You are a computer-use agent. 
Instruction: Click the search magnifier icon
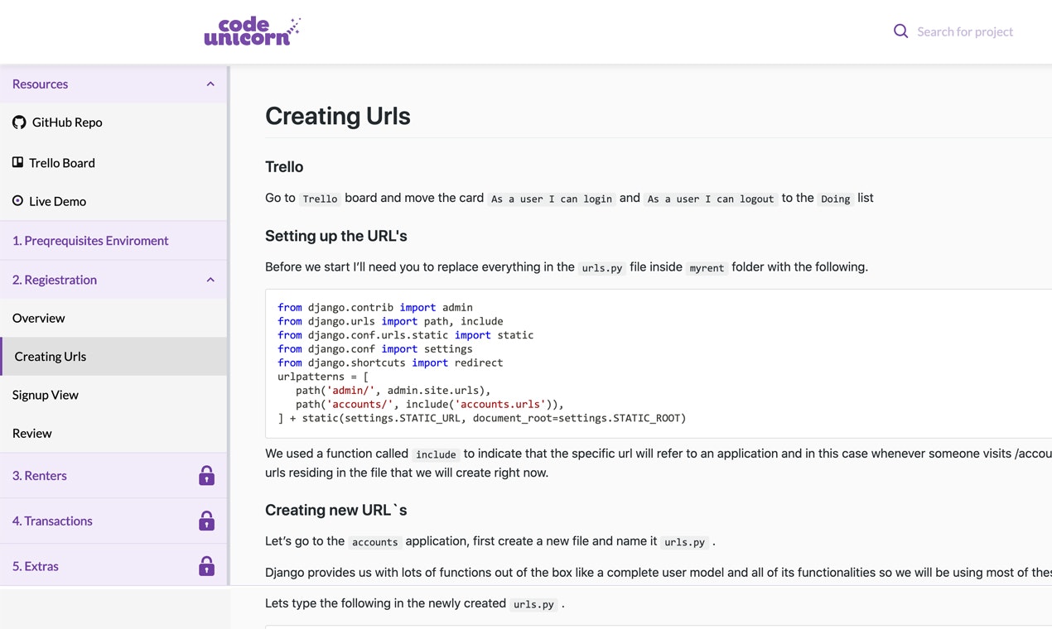point(900,31)
